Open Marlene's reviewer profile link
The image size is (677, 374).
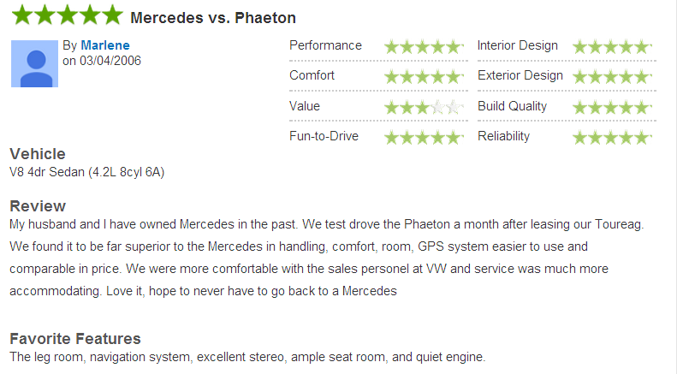105,45
